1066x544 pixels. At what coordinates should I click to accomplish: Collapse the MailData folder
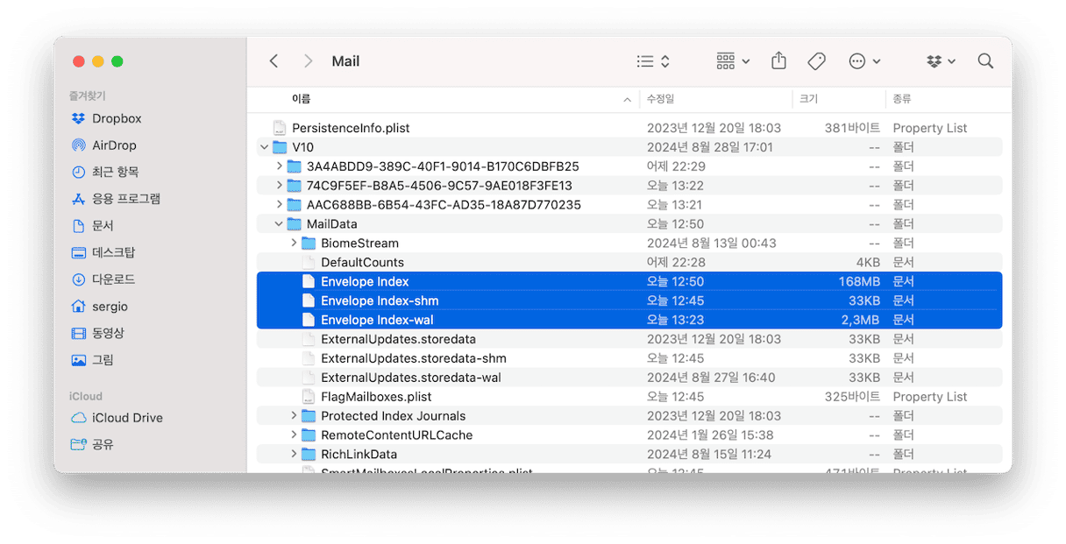pos(279,224)
